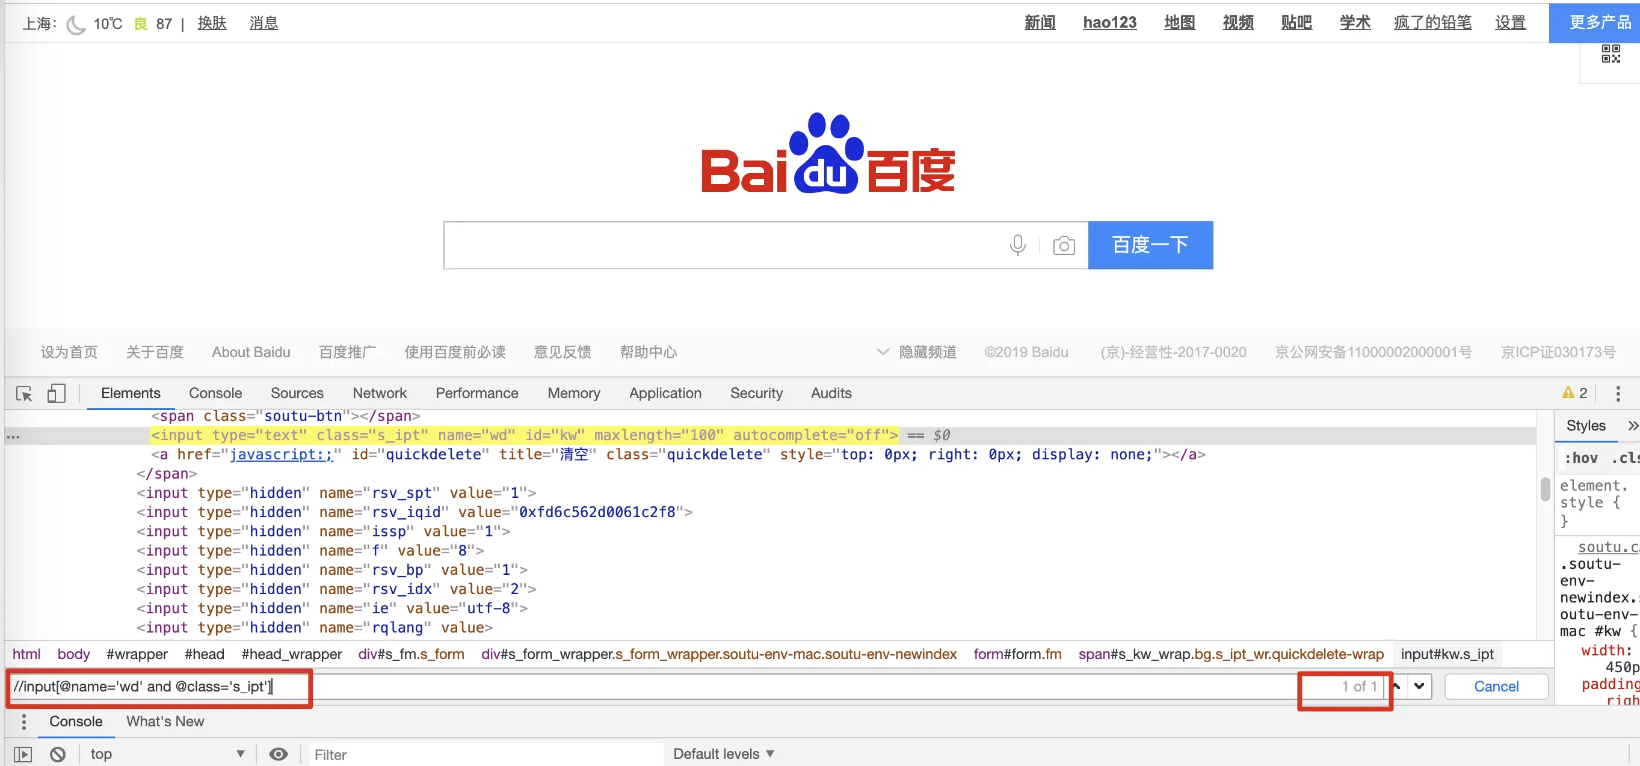Screen dimensions: 1640x766
Task: Toggle the live expression eye icon
Action: 277,754
